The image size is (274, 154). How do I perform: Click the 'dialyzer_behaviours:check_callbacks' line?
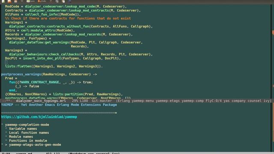tap(81, 54)
